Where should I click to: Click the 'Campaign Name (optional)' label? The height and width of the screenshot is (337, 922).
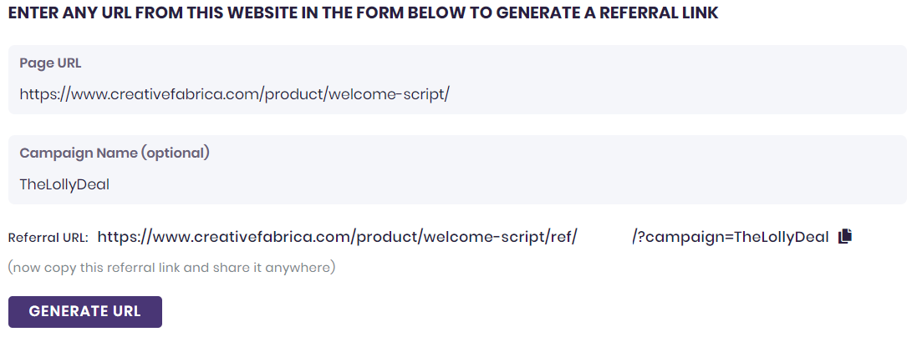[114, 153]
